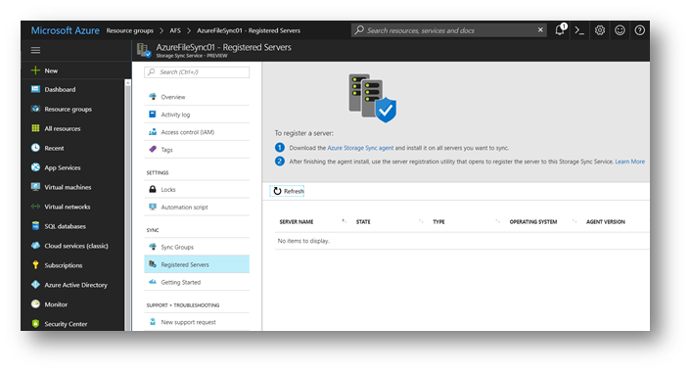Click the Monitor gauge icon
Screen dimensions: 691x372
point(35,304)
